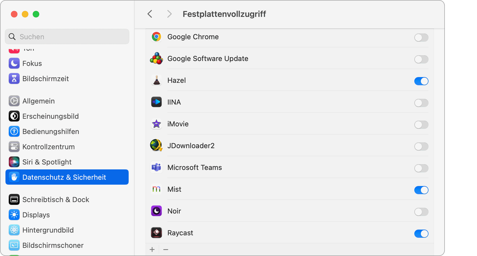Click the Suchen search field

coord(67,36)
